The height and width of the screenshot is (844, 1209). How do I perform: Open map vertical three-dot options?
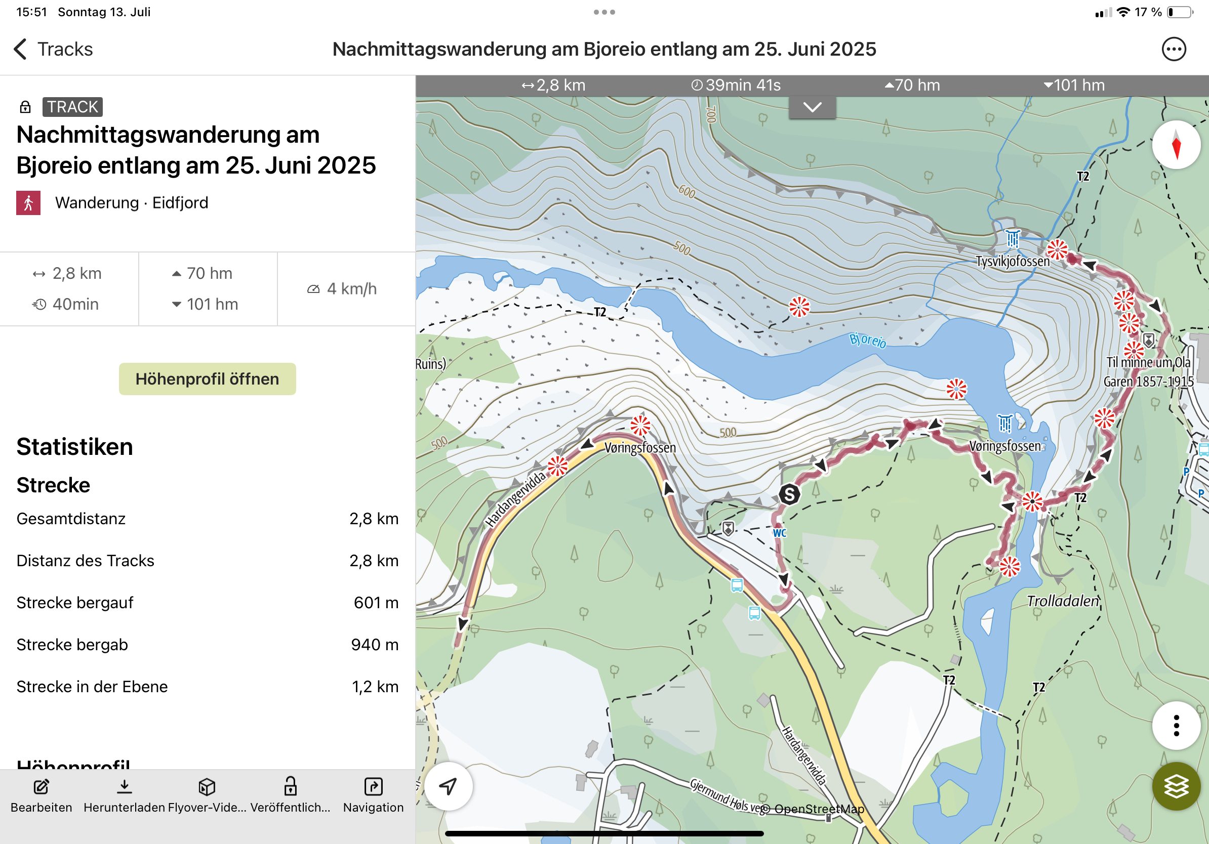[1176, 726]
